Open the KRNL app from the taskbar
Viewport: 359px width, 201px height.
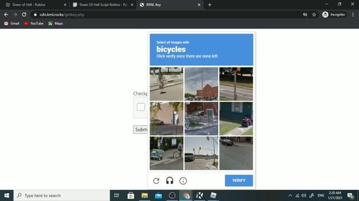pos(200,195)
